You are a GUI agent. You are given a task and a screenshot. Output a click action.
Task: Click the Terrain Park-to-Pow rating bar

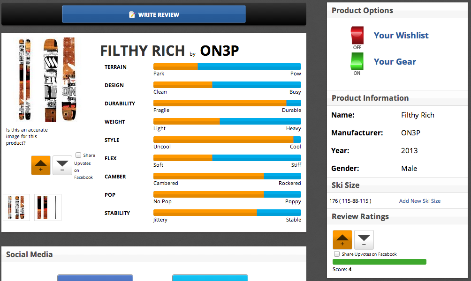tap(227, 67)
